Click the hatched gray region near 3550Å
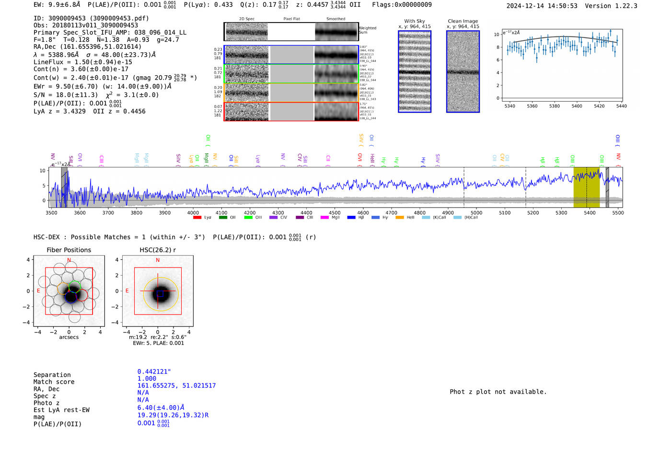 [64, 187]
